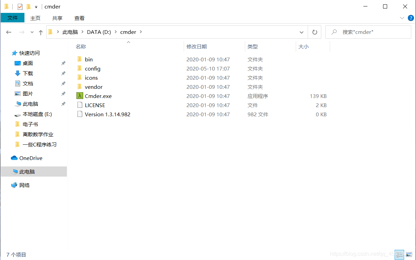Expand the ribbon with the chevron
This screenshot has height=260, width=416.
(x=402, y=18)
